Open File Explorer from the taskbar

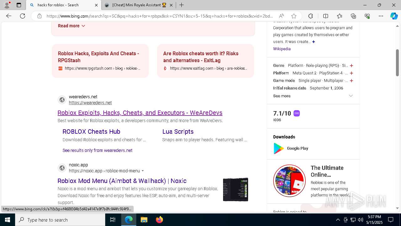tap(144, 220)
